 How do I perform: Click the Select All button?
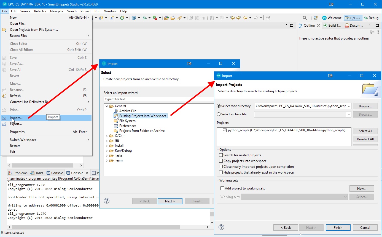365,131
